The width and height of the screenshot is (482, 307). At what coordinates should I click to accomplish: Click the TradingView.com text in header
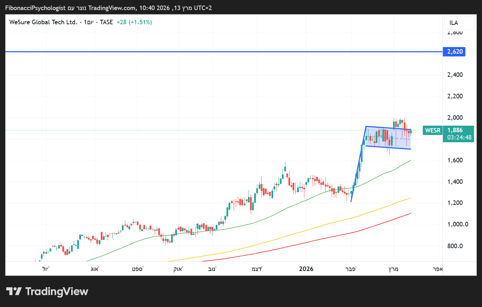pyautogui.click(x=112, y=8)
